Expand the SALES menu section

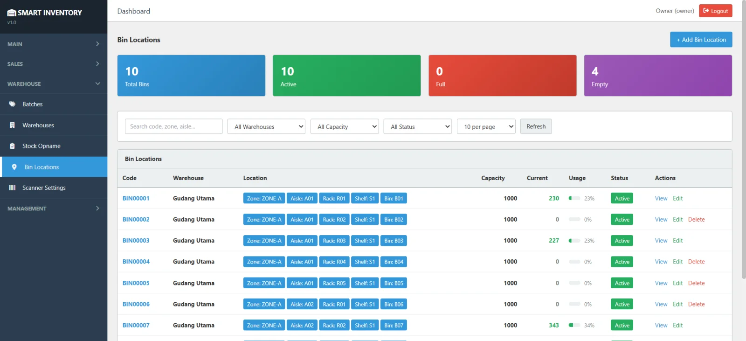click(x=54, y=64)
